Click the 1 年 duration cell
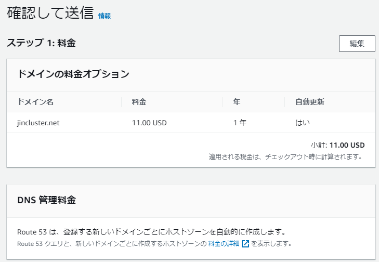This screenshot has width=379, height=262. [240, 123]
